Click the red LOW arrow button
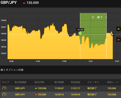 (118, 40)
